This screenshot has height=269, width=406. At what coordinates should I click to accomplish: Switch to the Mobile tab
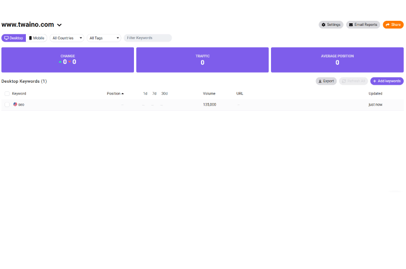click(x=37, y=38)
